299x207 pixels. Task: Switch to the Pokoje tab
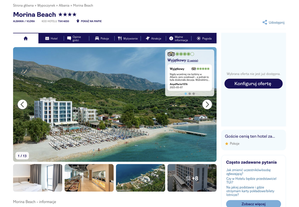pos(102,39)
